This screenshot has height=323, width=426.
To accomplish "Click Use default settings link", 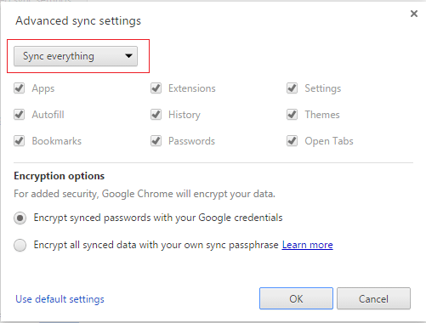I will (x=60, y=299).
